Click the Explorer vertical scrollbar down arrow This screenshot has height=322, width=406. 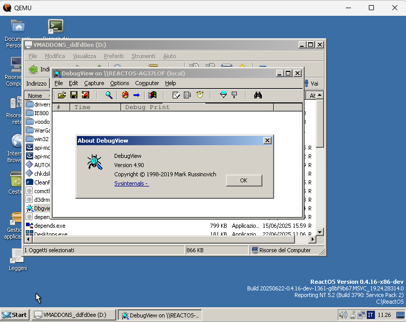click(320, 232)
